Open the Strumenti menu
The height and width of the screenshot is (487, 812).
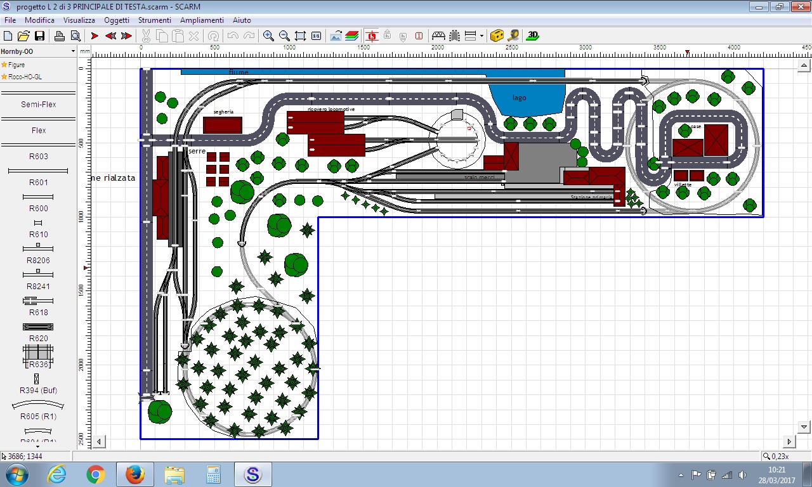click(155, 20)
